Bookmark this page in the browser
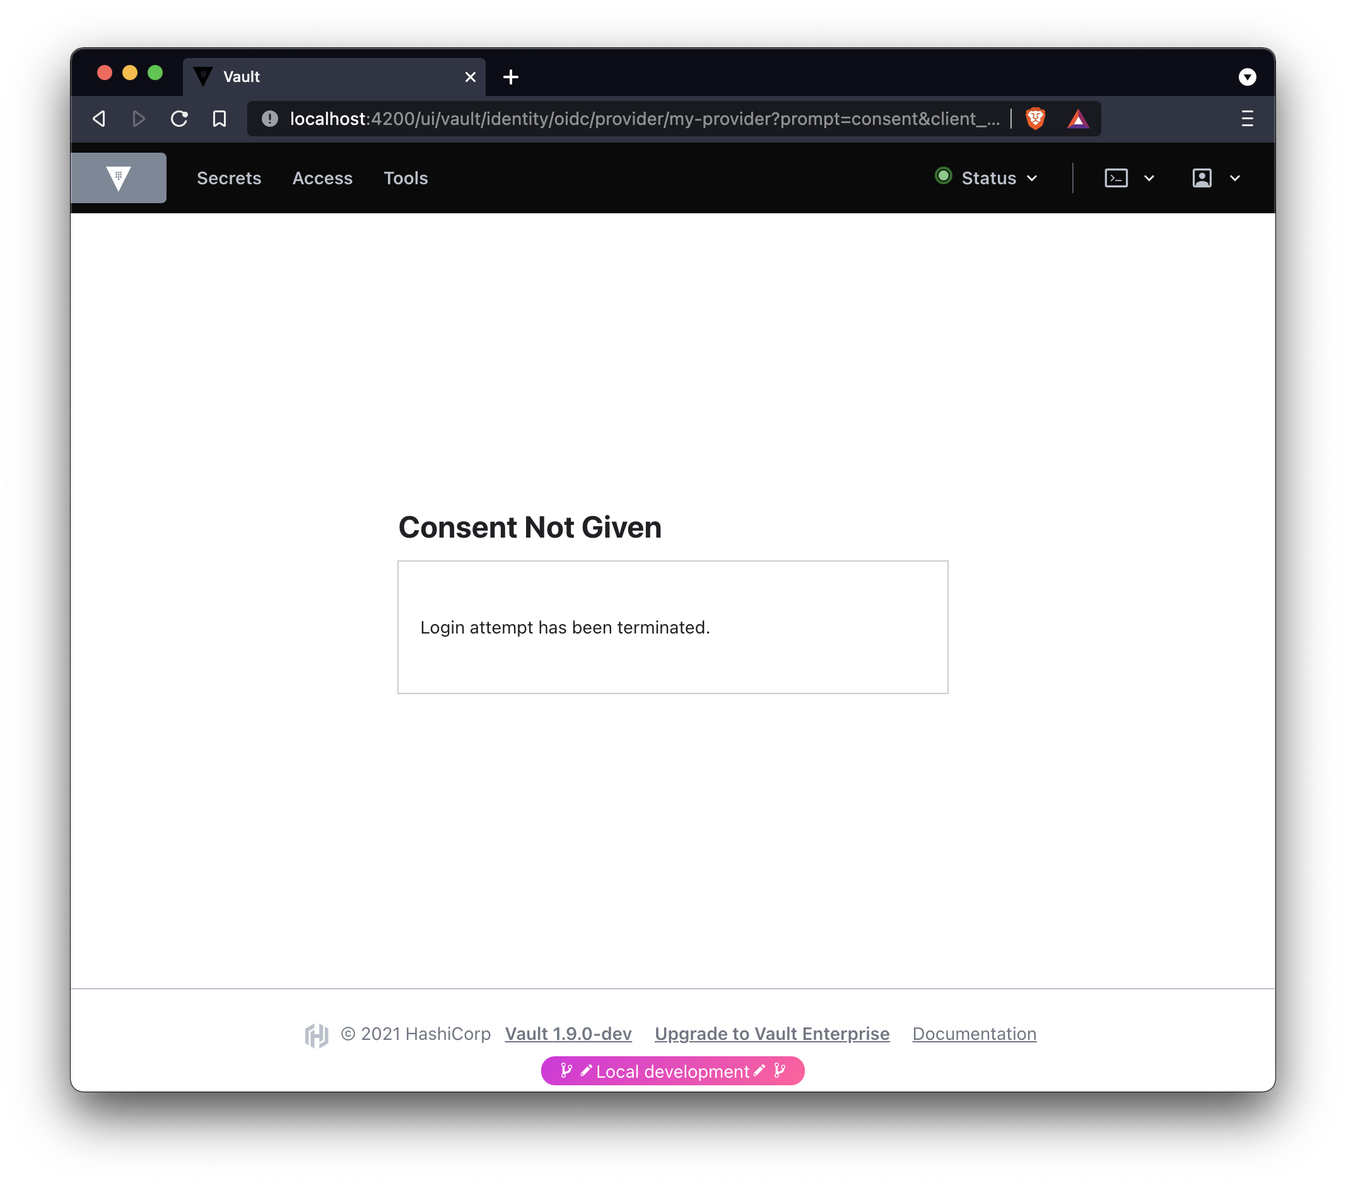 219,119
